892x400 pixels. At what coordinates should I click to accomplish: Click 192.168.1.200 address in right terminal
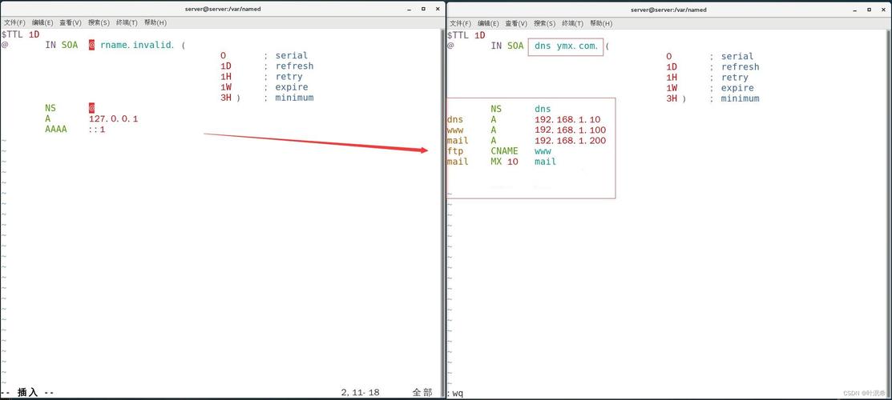571,140
